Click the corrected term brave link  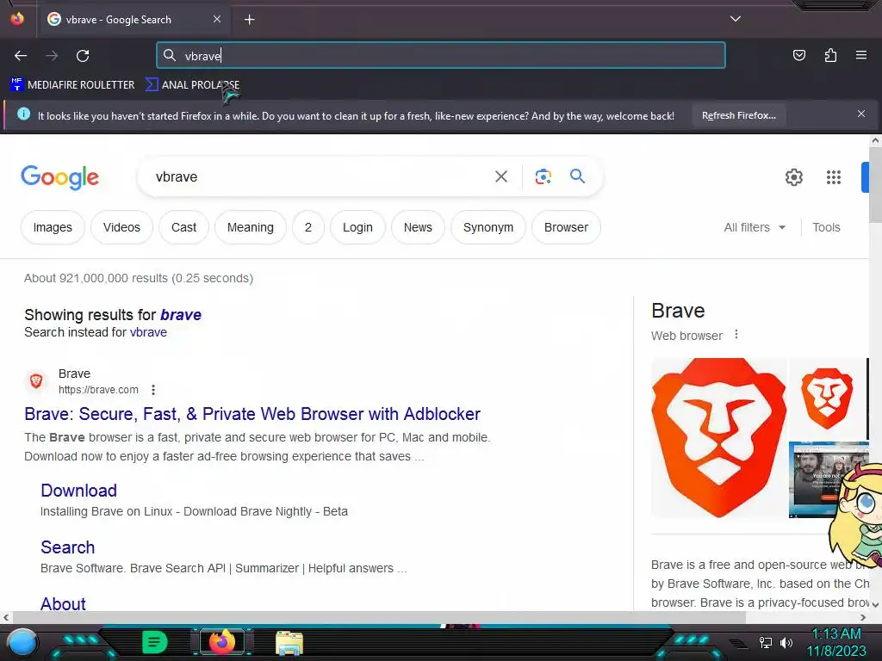pos(181,315)
